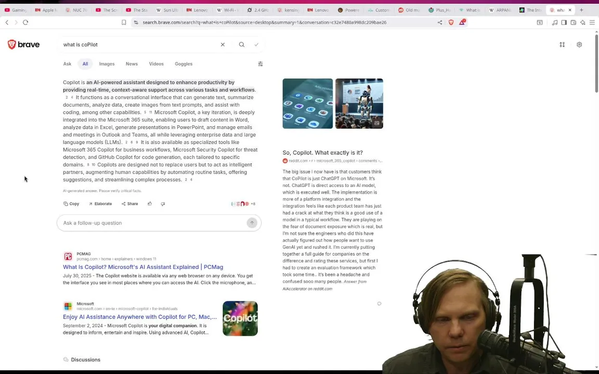Open PCMag 'What Is Copilot?' result link
This screenshot has height=374, width=599.
143,267
